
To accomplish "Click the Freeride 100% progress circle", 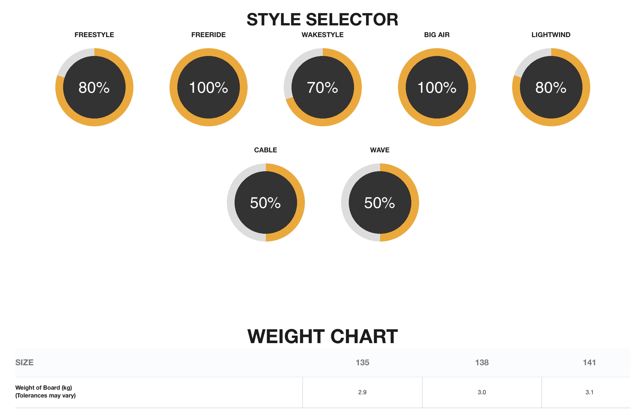I will pos(209,87).
